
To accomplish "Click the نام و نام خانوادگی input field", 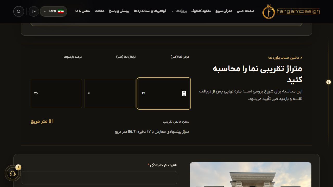I will (99, 178).
